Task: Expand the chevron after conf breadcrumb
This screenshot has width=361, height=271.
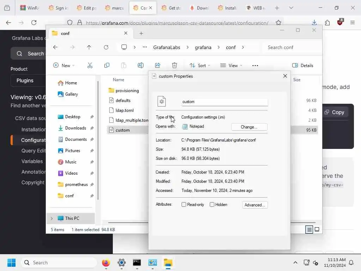Action: click(243, 47)
